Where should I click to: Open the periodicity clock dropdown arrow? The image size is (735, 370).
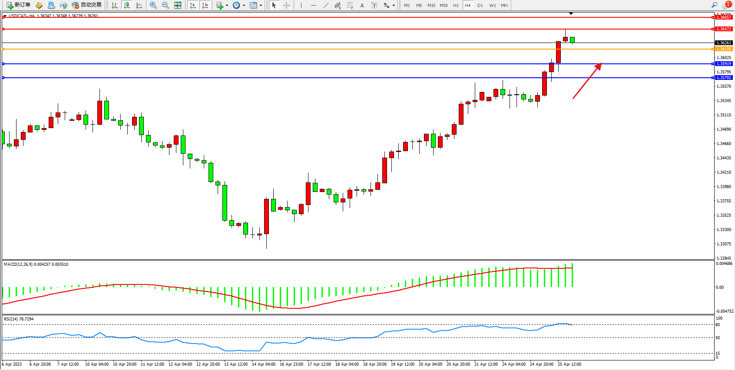[x=244, y=6]
